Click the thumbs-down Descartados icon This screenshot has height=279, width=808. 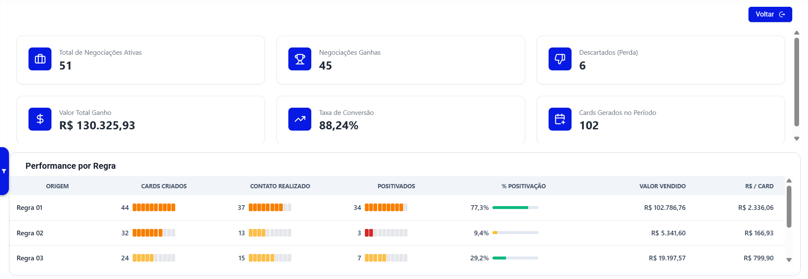(x=560, y=59)
